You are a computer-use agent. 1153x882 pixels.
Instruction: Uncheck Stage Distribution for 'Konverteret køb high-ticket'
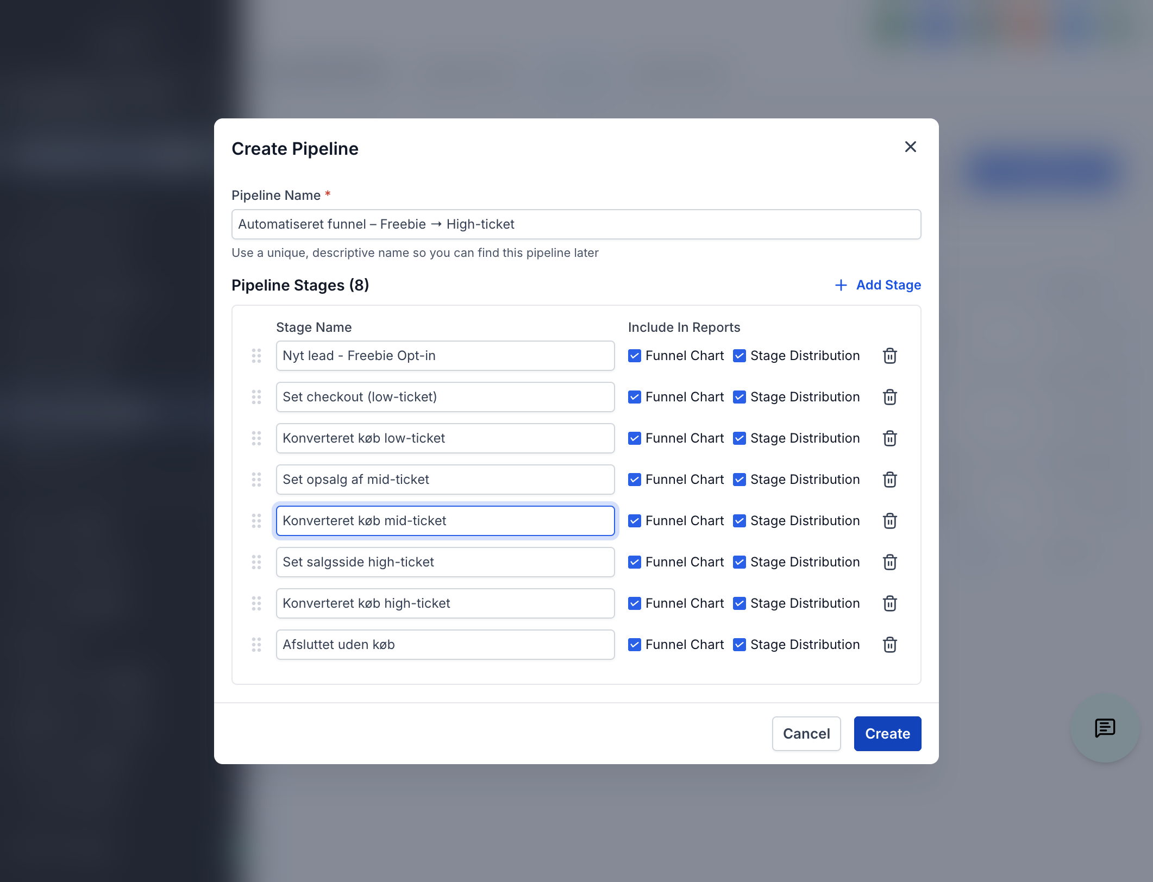tap(739, 603)
